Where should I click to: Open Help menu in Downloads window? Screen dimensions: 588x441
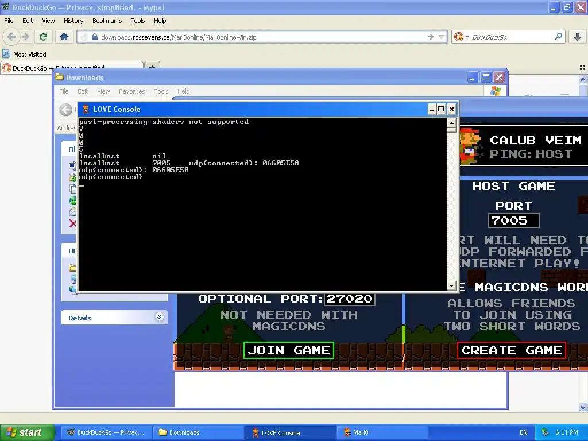[183, 91]
